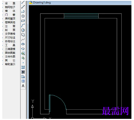Select the cyan door leaf panel

point(50,103)
